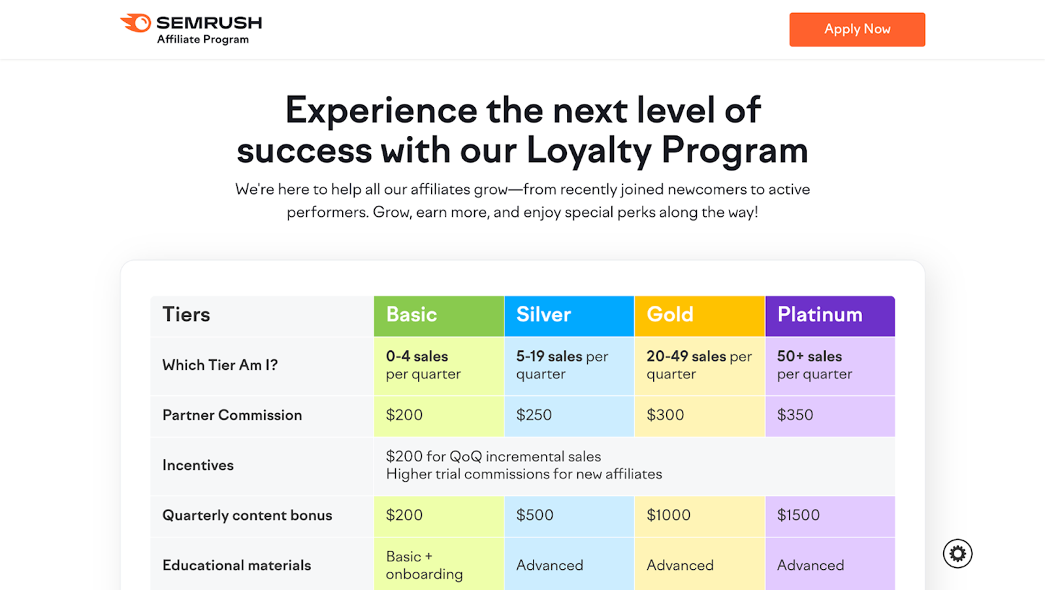1045x590 pixels.
Task: Click the Apply Now button
Action: [x=857, y=29]
